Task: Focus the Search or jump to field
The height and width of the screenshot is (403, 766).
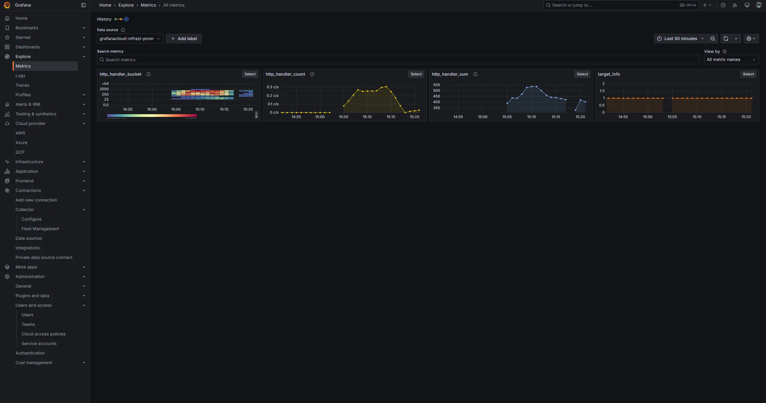Action: point(621,5)
